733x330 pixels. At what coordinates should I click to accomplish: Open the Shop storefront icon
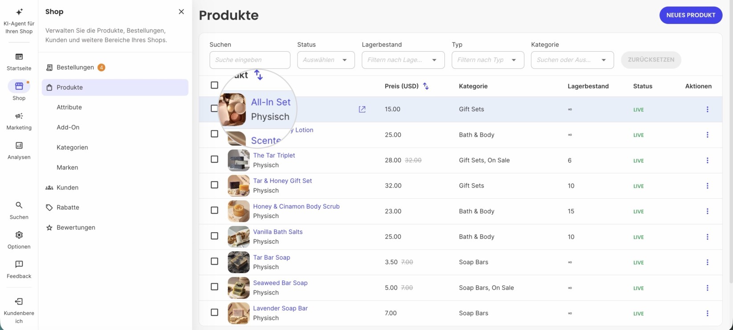tap(19, 86)
